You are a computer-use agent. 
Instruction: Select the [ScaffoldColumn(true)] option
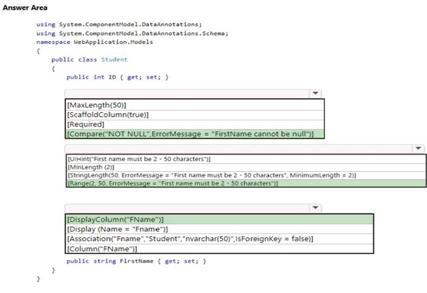point(195,115)
